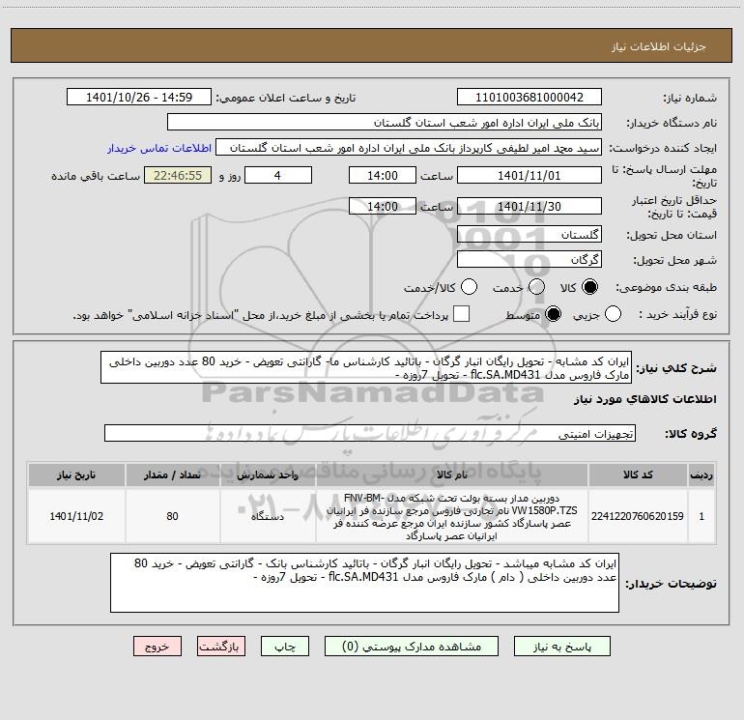
Task: Click the product name cell FNV-BM-VW1580P.TZS
Action: [452, 516]
